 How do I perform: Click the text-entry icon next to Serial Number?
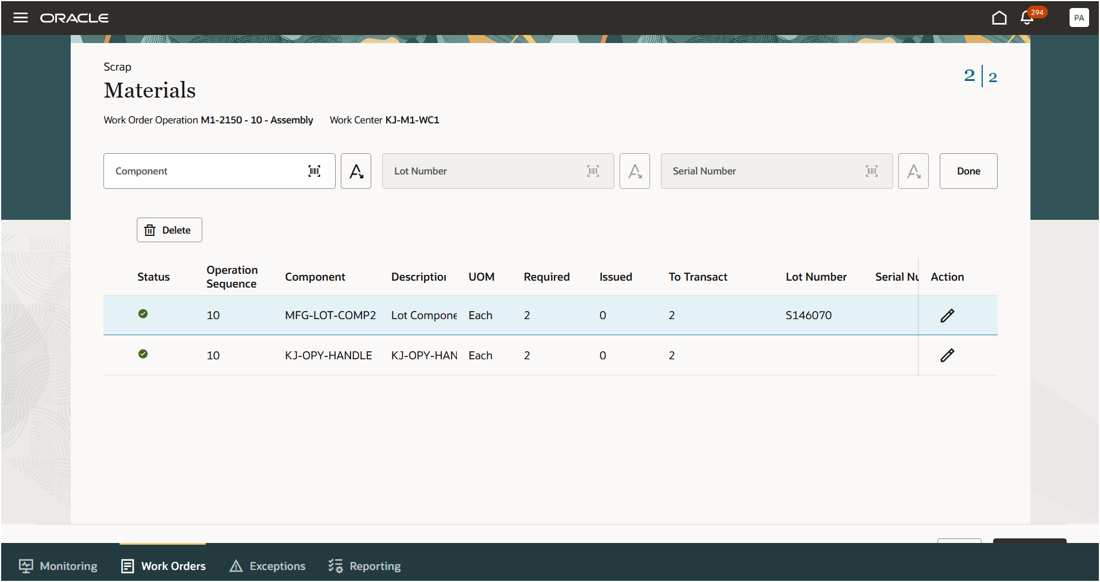tap(913, 171)
